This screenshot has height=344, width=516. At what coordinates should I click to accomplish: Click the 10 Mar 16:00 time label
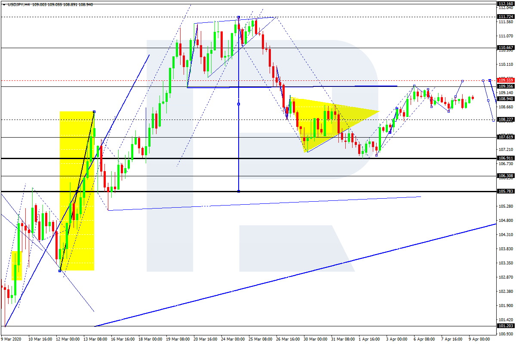40,339
